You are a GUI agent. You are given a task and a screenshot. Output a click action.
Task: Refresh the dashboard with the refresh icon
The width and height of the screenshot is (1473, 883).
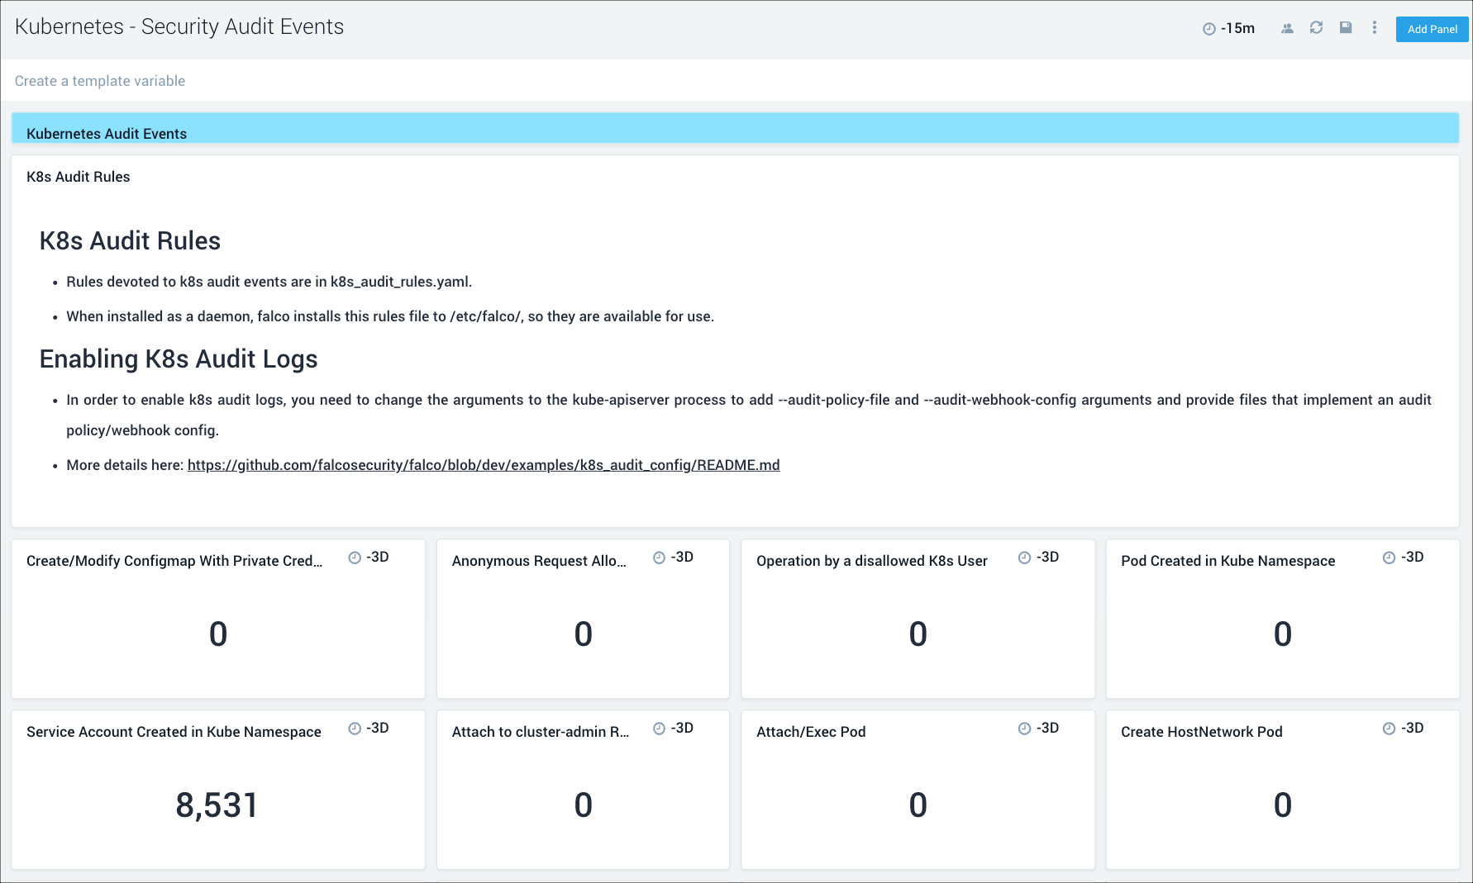point(1316,28)
